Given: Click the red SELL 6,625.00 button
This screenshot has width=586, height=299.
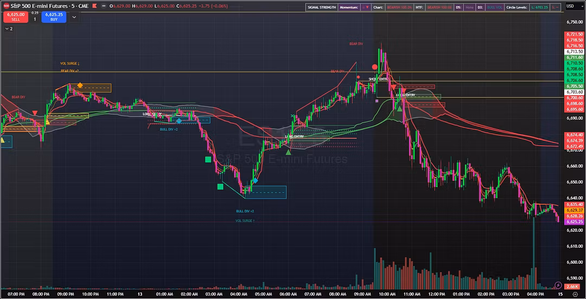Looking at the screenshot, I should pos(16,17).
